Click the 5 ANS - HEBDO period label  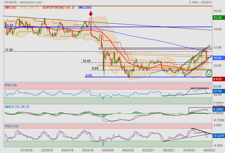201,2
